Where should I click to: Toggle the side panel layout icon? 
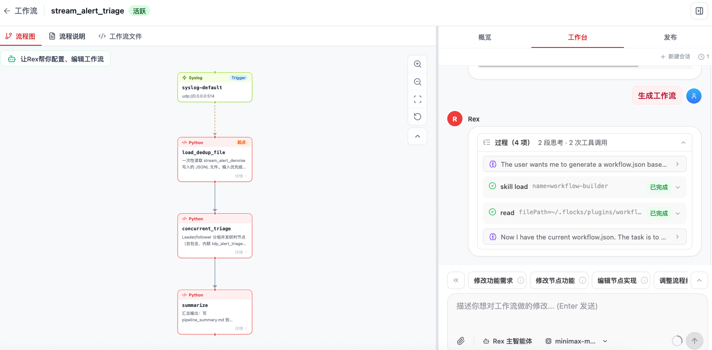point(699,11)
